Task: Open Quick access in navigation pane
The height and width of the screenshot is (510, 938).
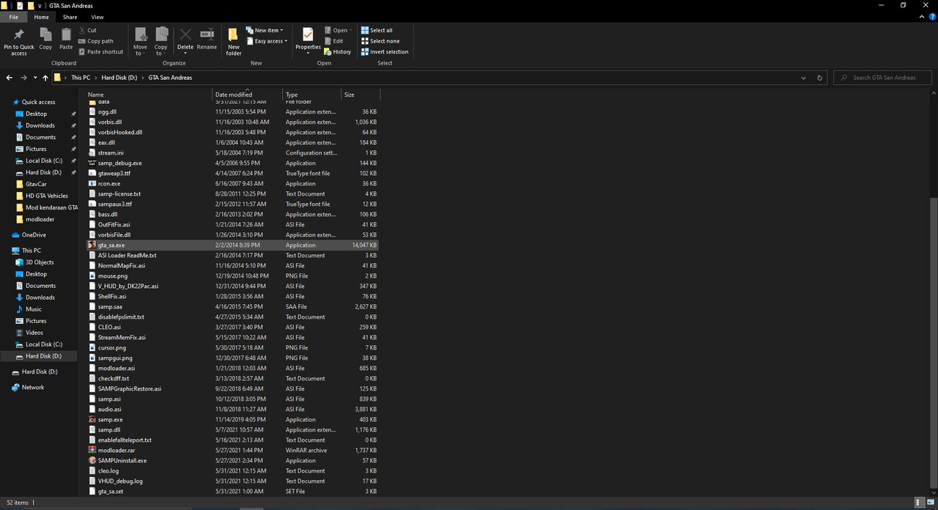Action: (38, 102)
